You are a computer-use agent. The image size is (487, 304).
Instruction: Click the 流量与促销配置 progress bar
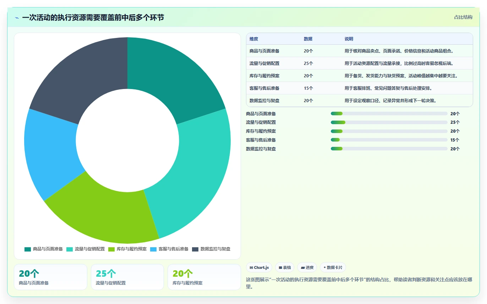tap(389, 122)
